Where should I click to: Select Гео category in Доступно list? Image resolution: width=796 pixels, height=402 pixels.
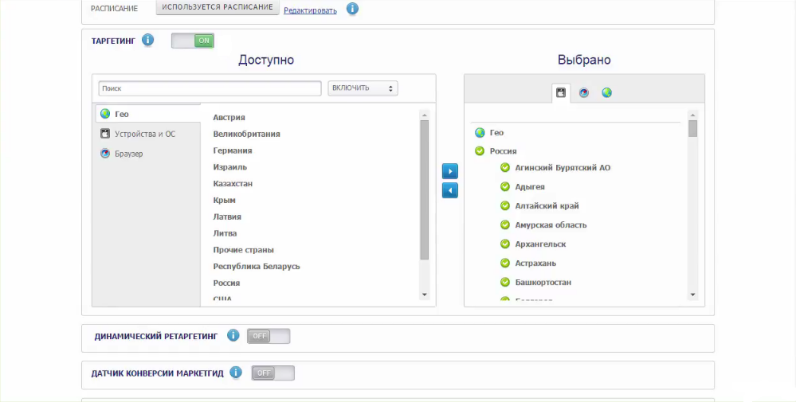pos(147,114)
